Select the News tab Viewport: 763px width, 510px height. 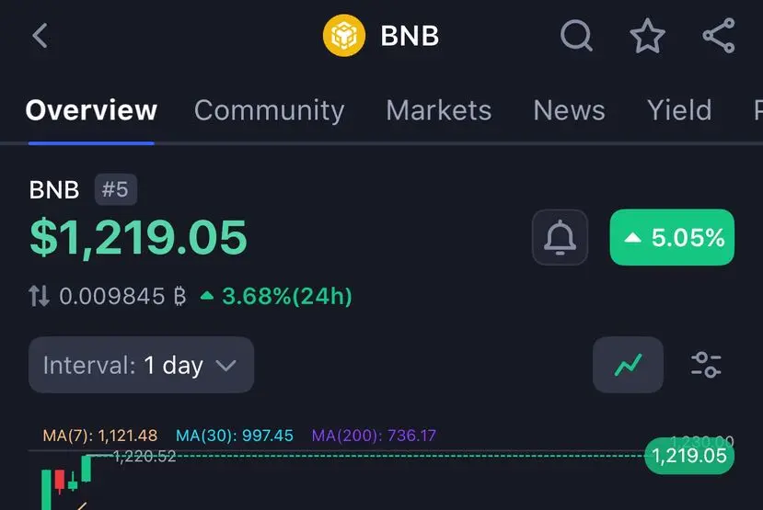(x=570, y=110)
